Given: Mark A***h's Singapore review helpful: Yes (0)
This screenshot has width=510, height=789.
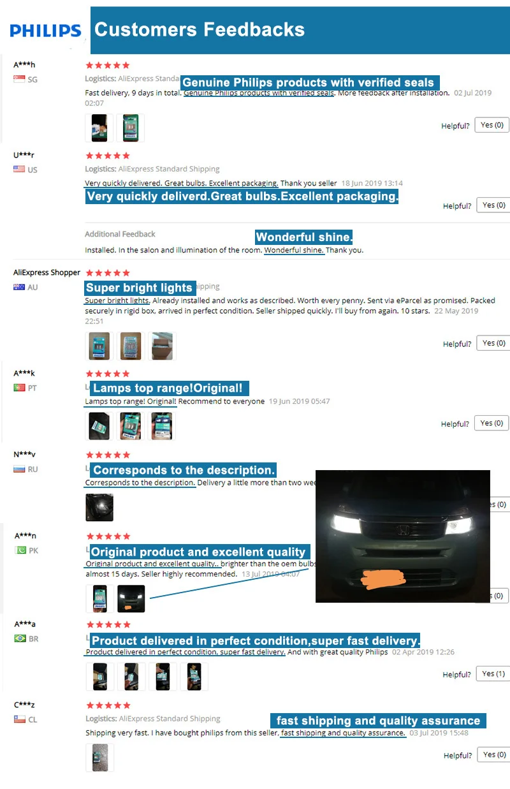Looking at the screenshot, I should 492,125.
